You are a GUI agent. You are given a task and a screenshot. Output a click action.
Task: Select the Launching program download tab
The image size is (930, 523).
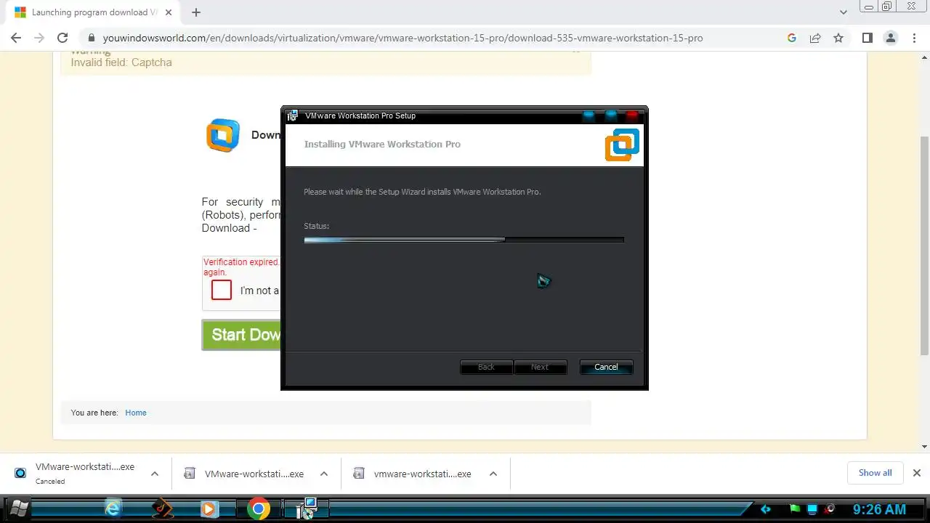click(x=94, y=12)
